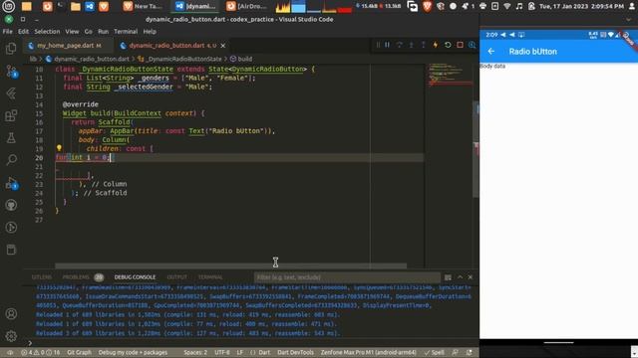The width and height of the screenshot is (638, 358).
Task: Open the Selection menu
Action: (47, 31)
